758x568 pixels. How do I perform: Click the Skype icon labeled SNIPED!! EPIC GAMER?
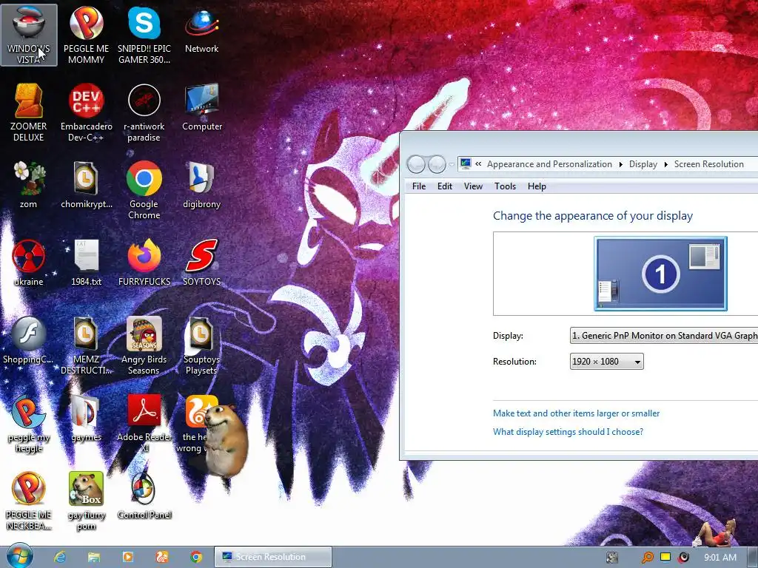144,35
